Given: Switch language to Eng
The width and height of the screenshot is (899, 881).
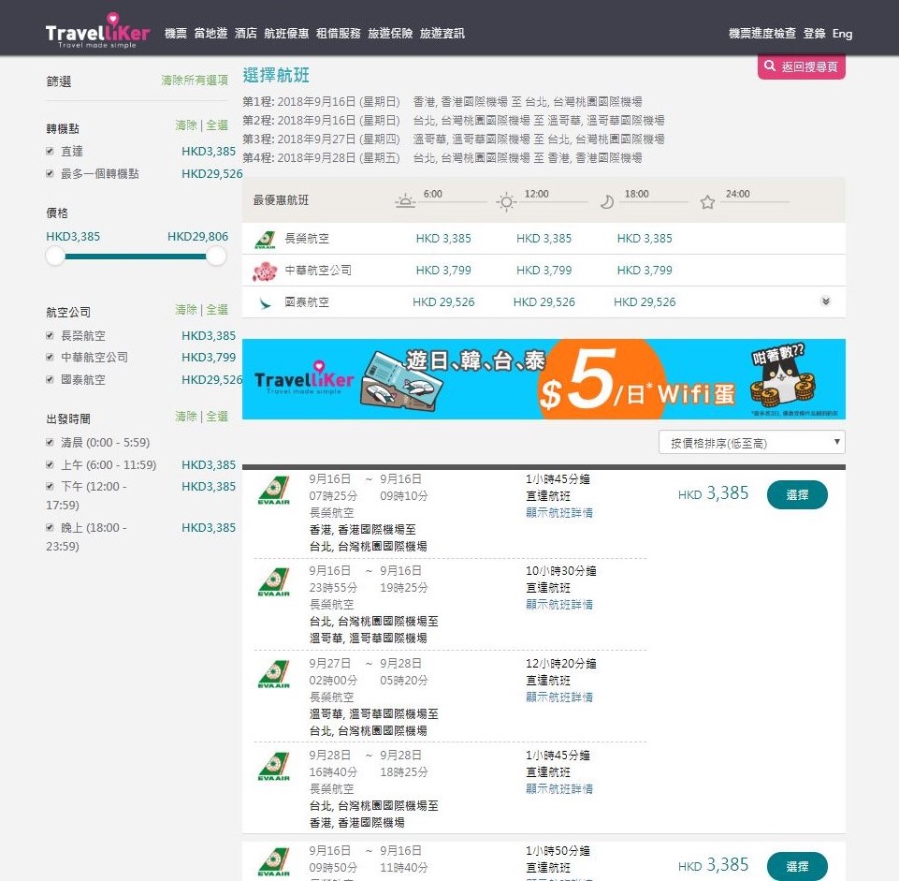Looking at the screenshot, I should click(x=842, y=34).
